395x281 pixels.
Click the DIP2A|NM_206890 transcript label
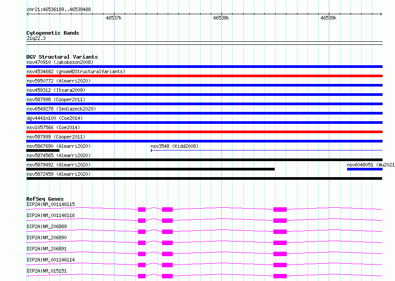(x=47, y=237)
